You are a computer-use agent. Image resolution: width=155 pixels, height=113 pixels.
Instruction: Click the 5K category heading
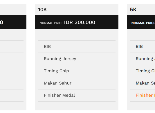pyautogui.click(x=133, y=10)
